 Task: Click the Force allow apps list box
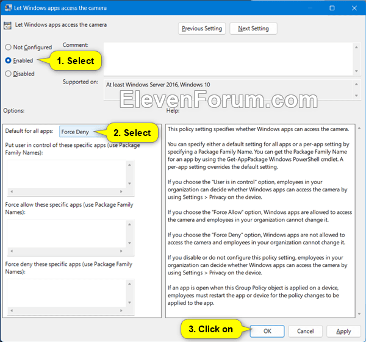(x=67, y=233)
